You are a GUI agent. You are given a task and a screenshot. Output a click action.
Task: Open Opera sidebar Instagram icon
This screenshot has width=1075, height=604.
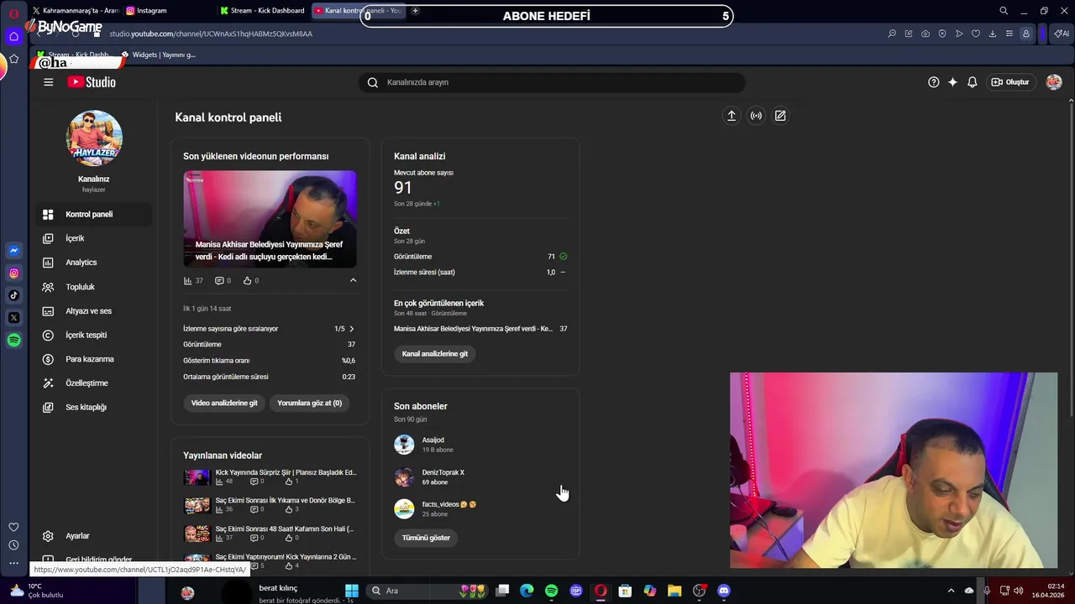[13, 273]
